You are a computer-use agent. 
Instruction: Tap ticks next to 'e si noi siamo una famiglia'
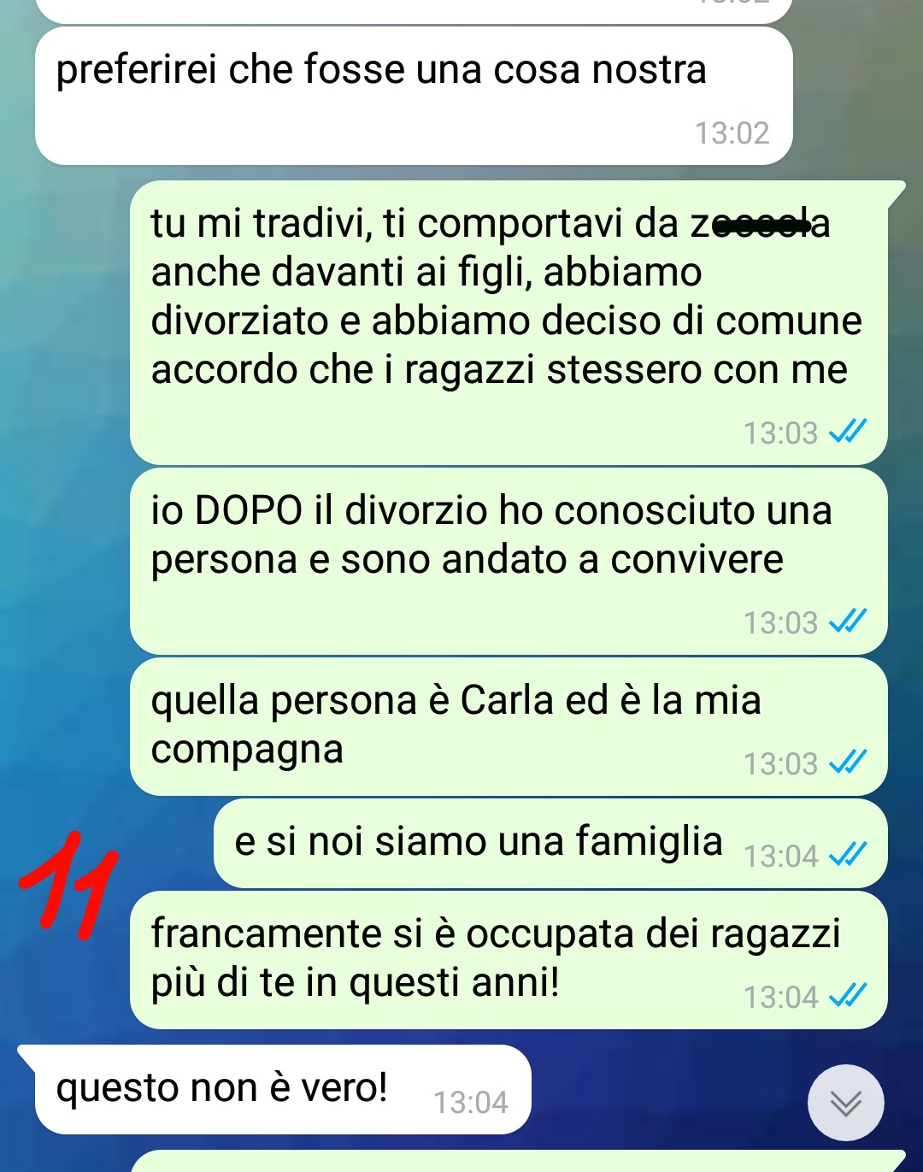(x=849, y=855)
